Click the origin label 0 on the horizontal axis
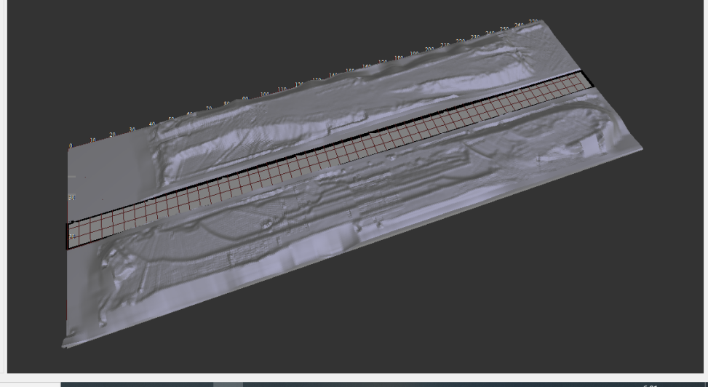The width and height of the screenshot is (708, 387). 71,146
